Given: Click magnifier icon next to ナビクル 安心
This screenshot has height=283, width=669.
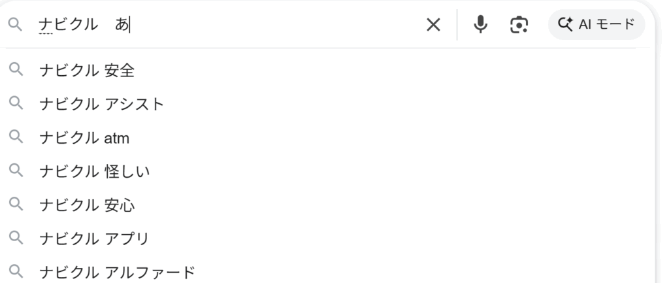Looking at the screenshot, I should click(x=14, y=205).
